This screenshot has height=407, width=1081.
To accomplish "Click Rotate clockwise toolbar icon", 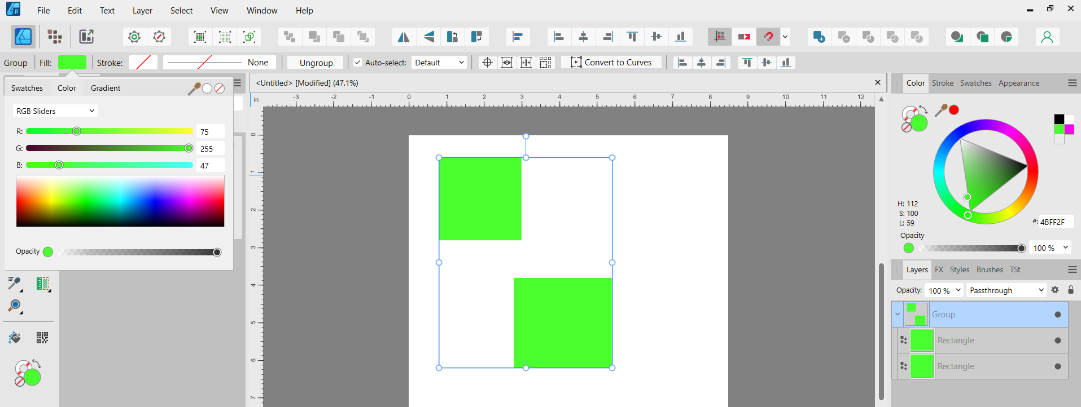I will pyautogui.click(x=476, y=37).
